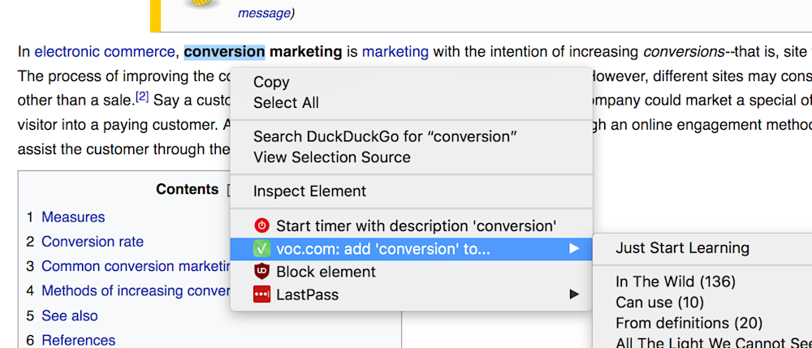Open See also in the Contents box
Screen dimensions: 812x348
[x=70, y=316]
